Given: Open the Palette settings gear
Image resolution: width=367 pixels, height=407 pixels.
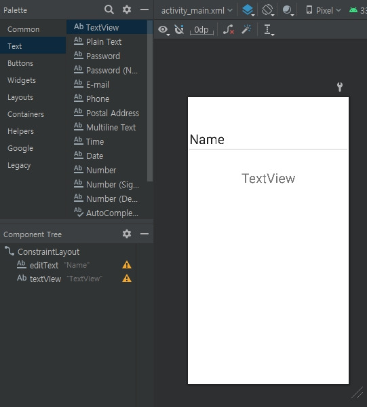Looking at the screenshot, I should 127,10.
